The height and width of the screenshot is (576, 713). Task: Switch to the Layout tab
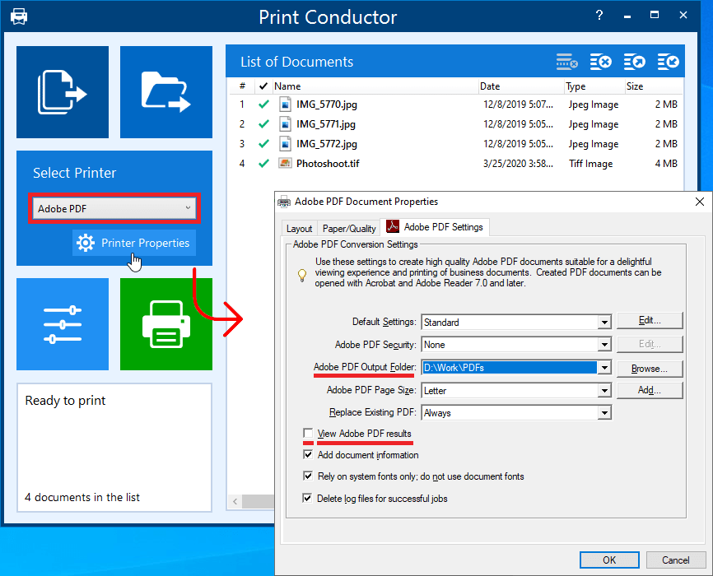coord(299,229)
